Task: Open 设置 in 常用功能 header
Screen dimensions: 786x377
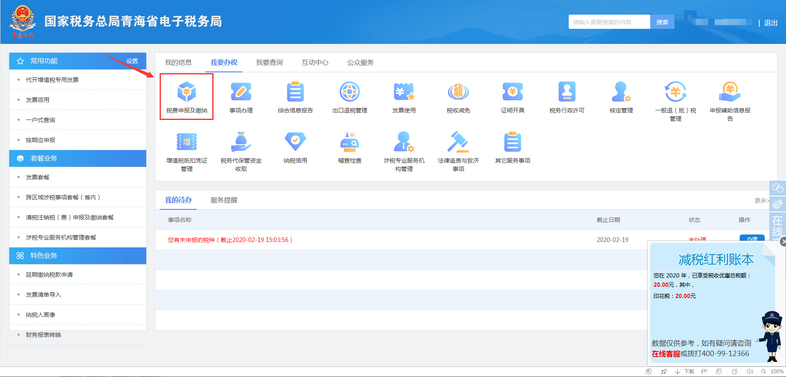Action: pos(132,61)
